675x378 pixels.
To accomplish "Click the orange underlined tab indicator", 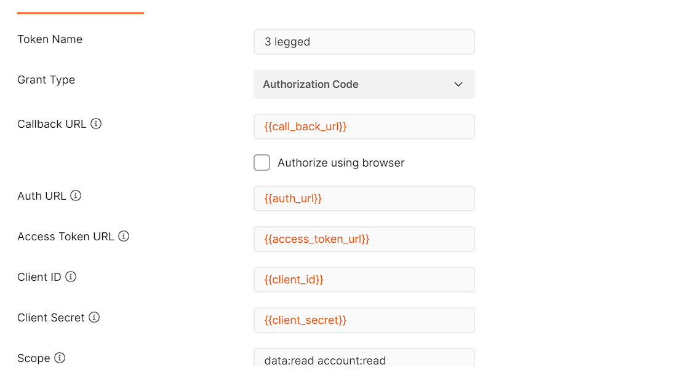I will point(80,11).
